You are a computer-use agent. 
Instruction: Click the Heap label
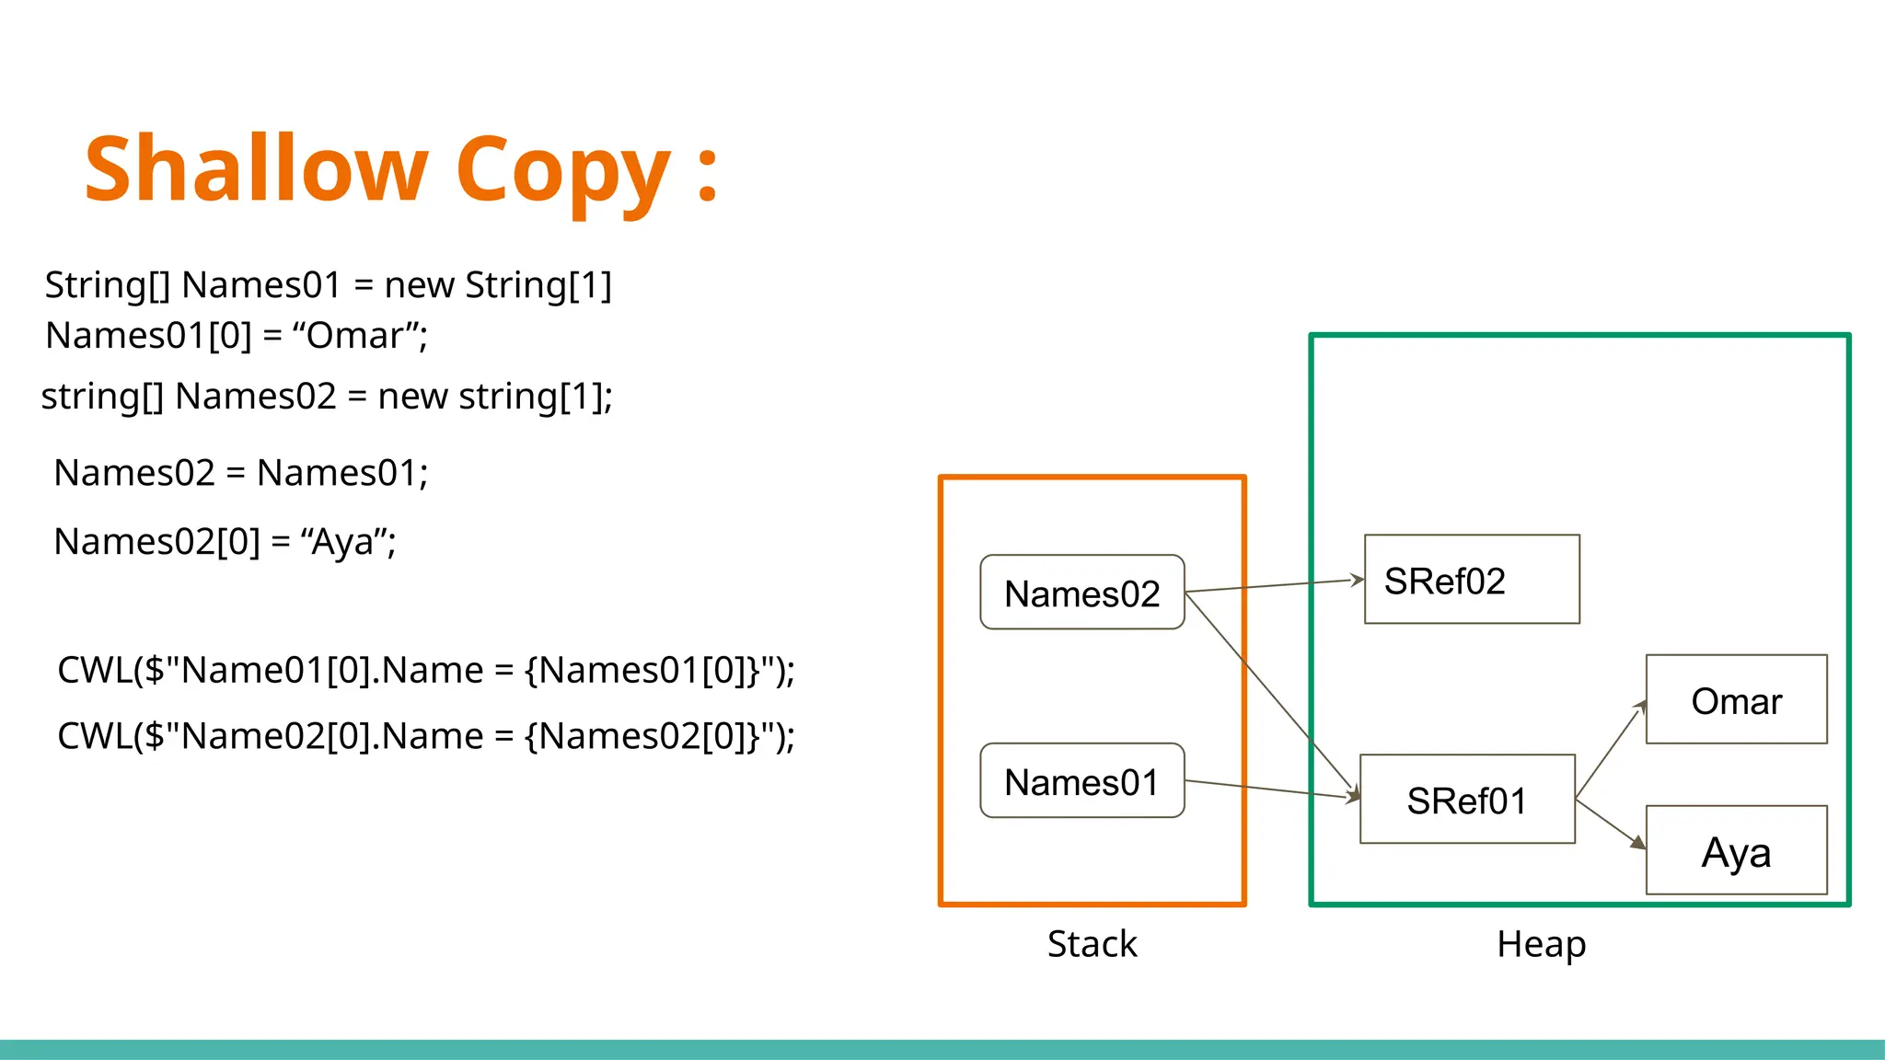coord(1542,945)
